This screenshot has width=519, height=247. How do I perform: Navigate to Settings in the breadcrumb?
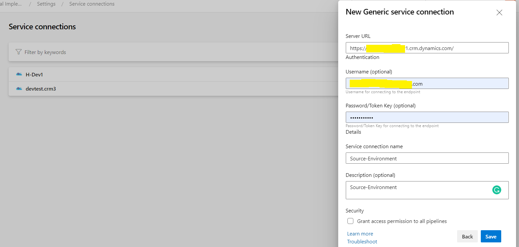(46, 4)
